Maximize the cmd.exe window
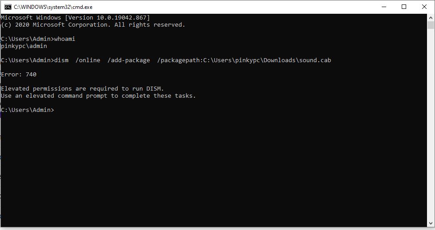 coord(404,7)
